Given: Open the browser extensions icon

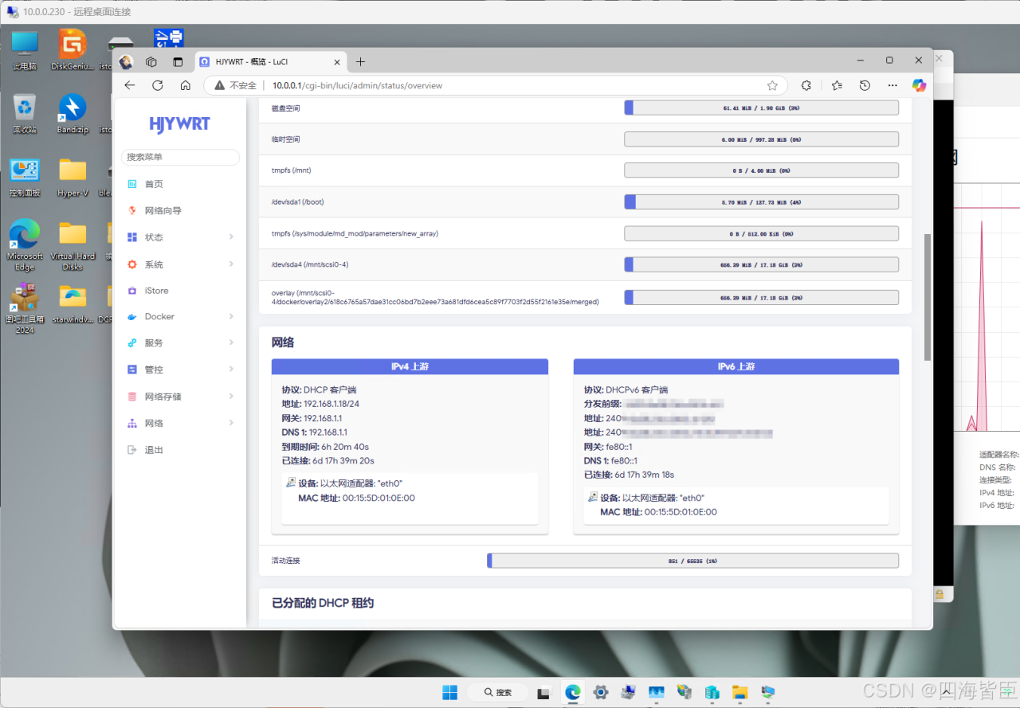Looking at the screenshot, I should [x=806, y=85].
